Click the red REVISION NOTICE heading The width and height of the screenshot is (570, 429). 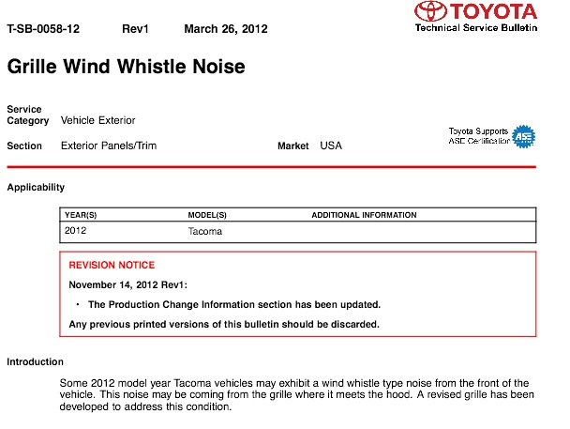pos(112,265)
